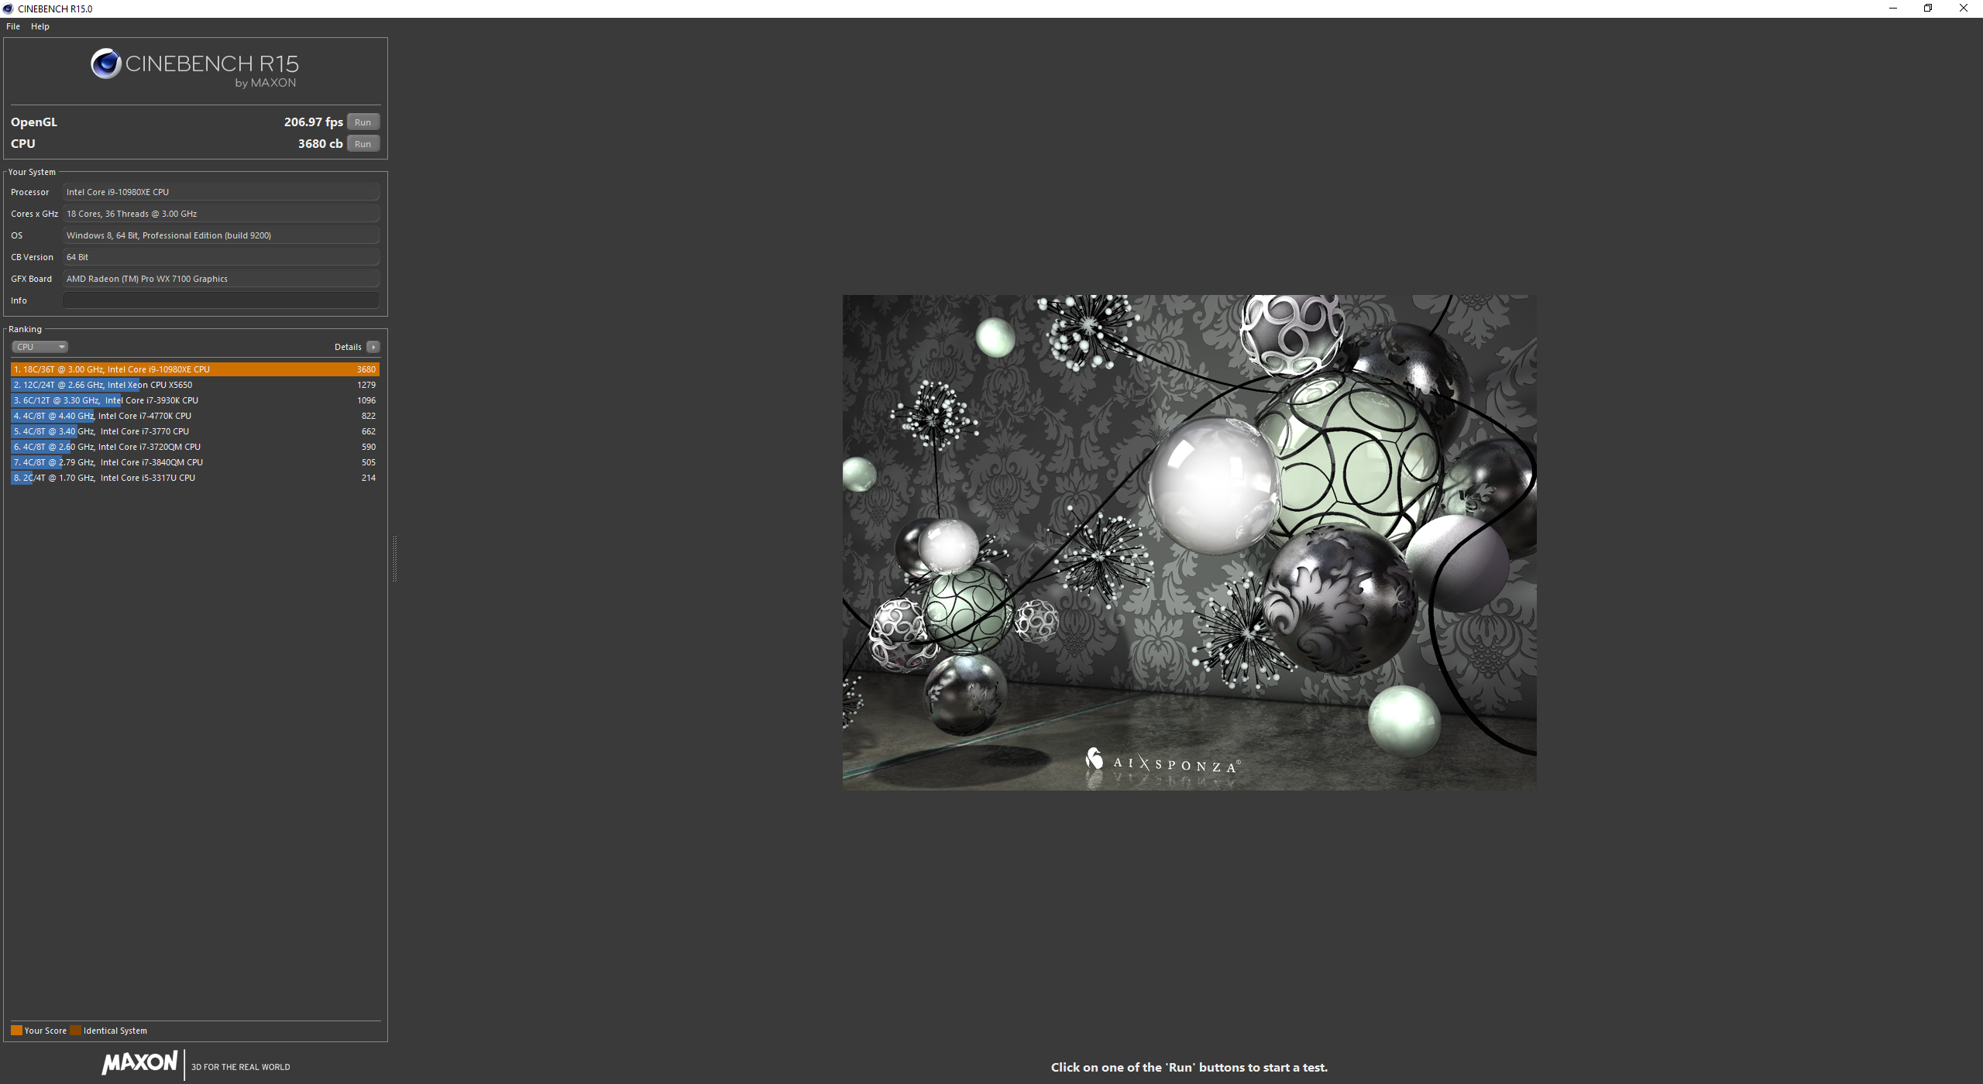This screenshot has height=1084, width=1983.
Task: Open the Help menu
Action: [x=40, y=26]
